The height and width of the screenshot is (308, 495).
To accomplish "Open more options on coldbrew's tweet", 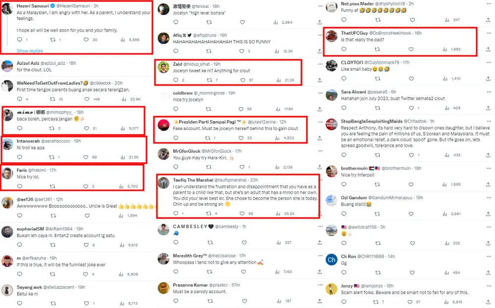I will pos(320,93).
